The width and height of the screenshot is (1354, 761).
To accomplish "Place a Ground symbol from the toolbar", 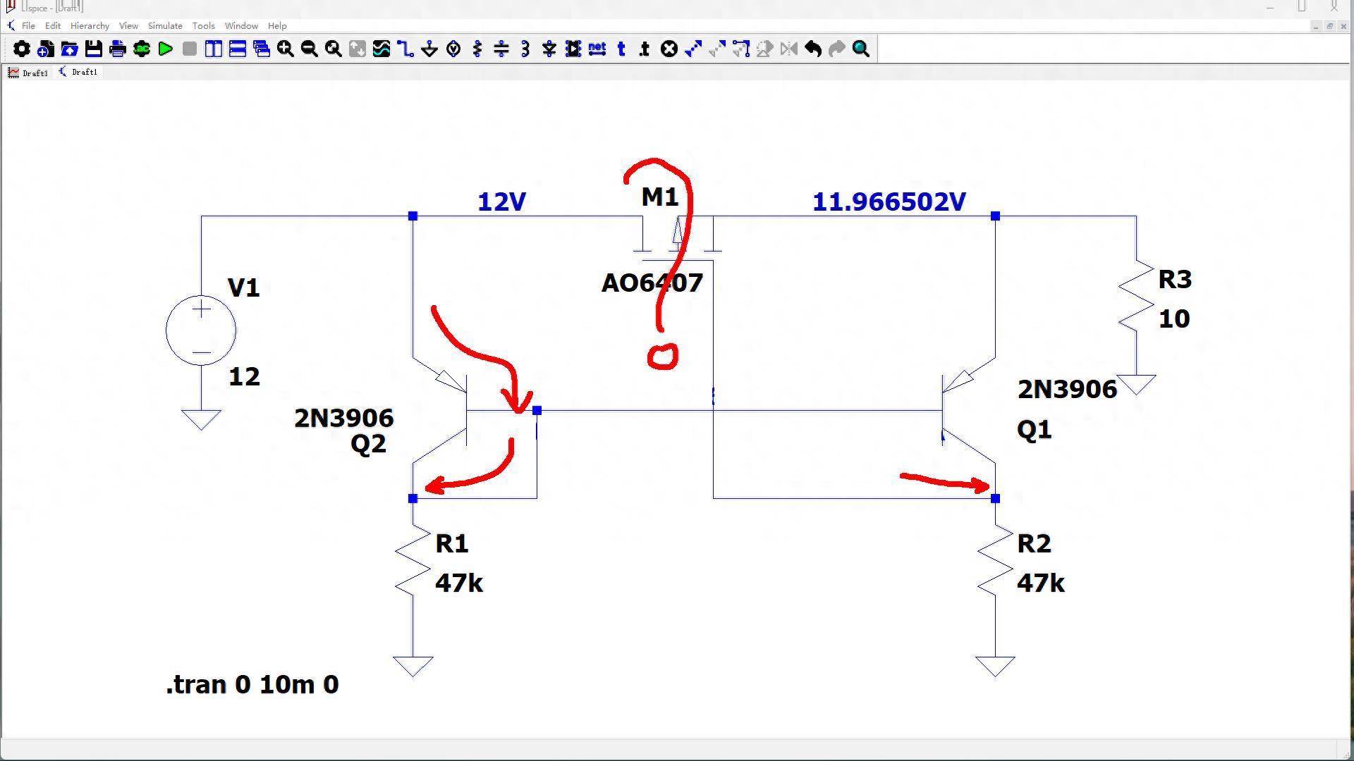I will pyautogui.click(x=429, y=49).
